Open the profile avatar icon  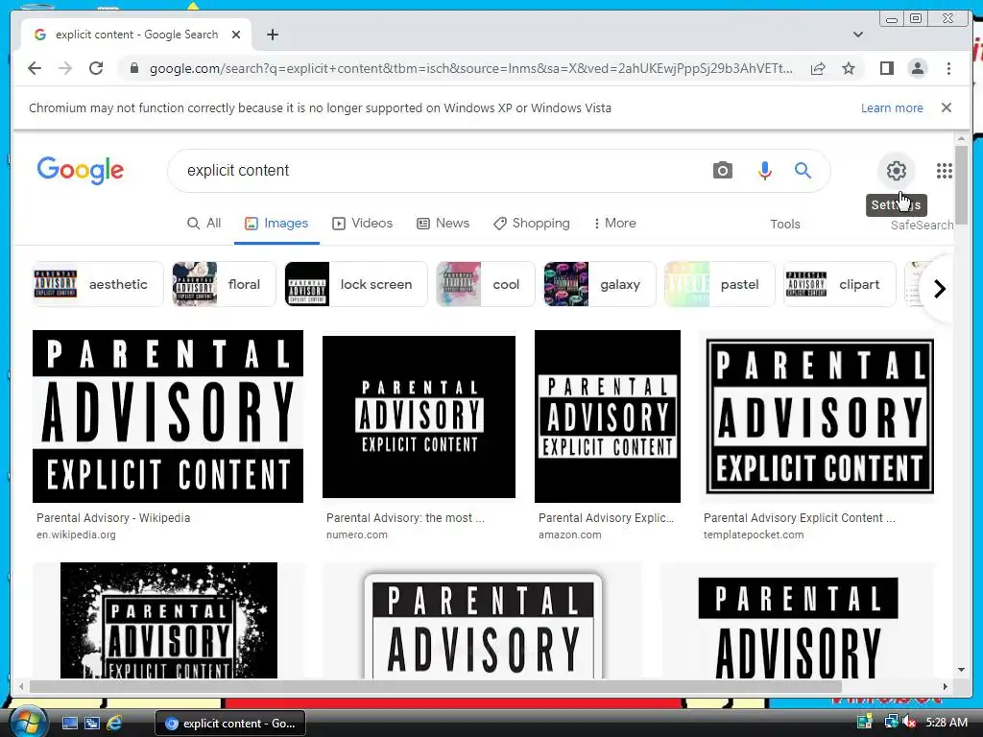[x=917, y=68]
